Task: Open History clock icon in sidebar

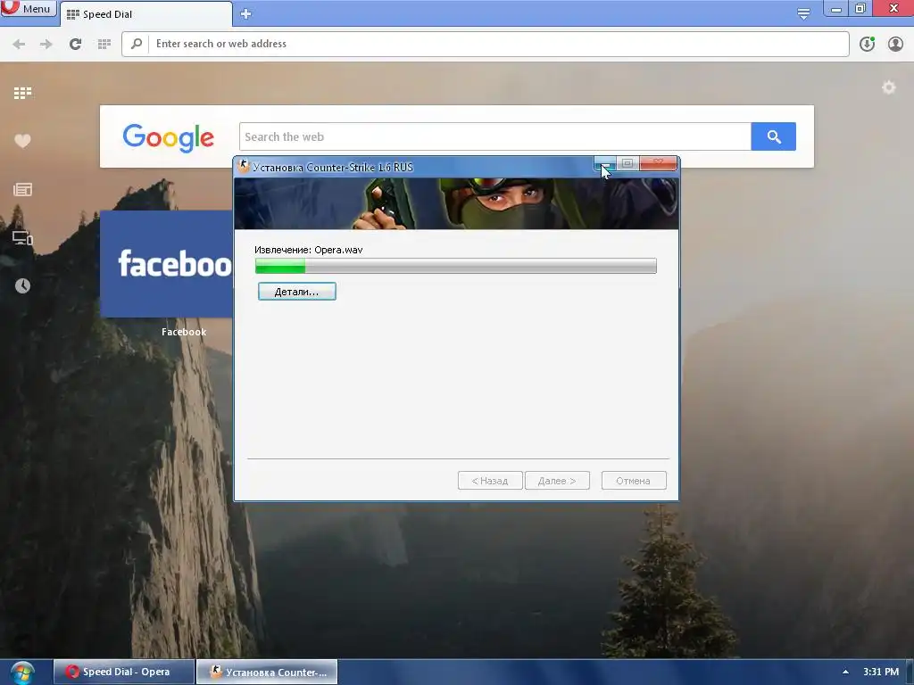Action: 22,285
